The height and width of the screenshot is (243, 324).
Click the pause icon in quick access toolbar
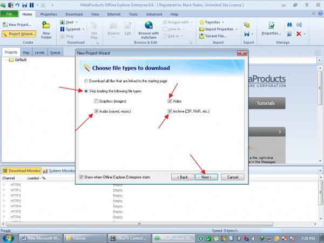click(31, 5)
